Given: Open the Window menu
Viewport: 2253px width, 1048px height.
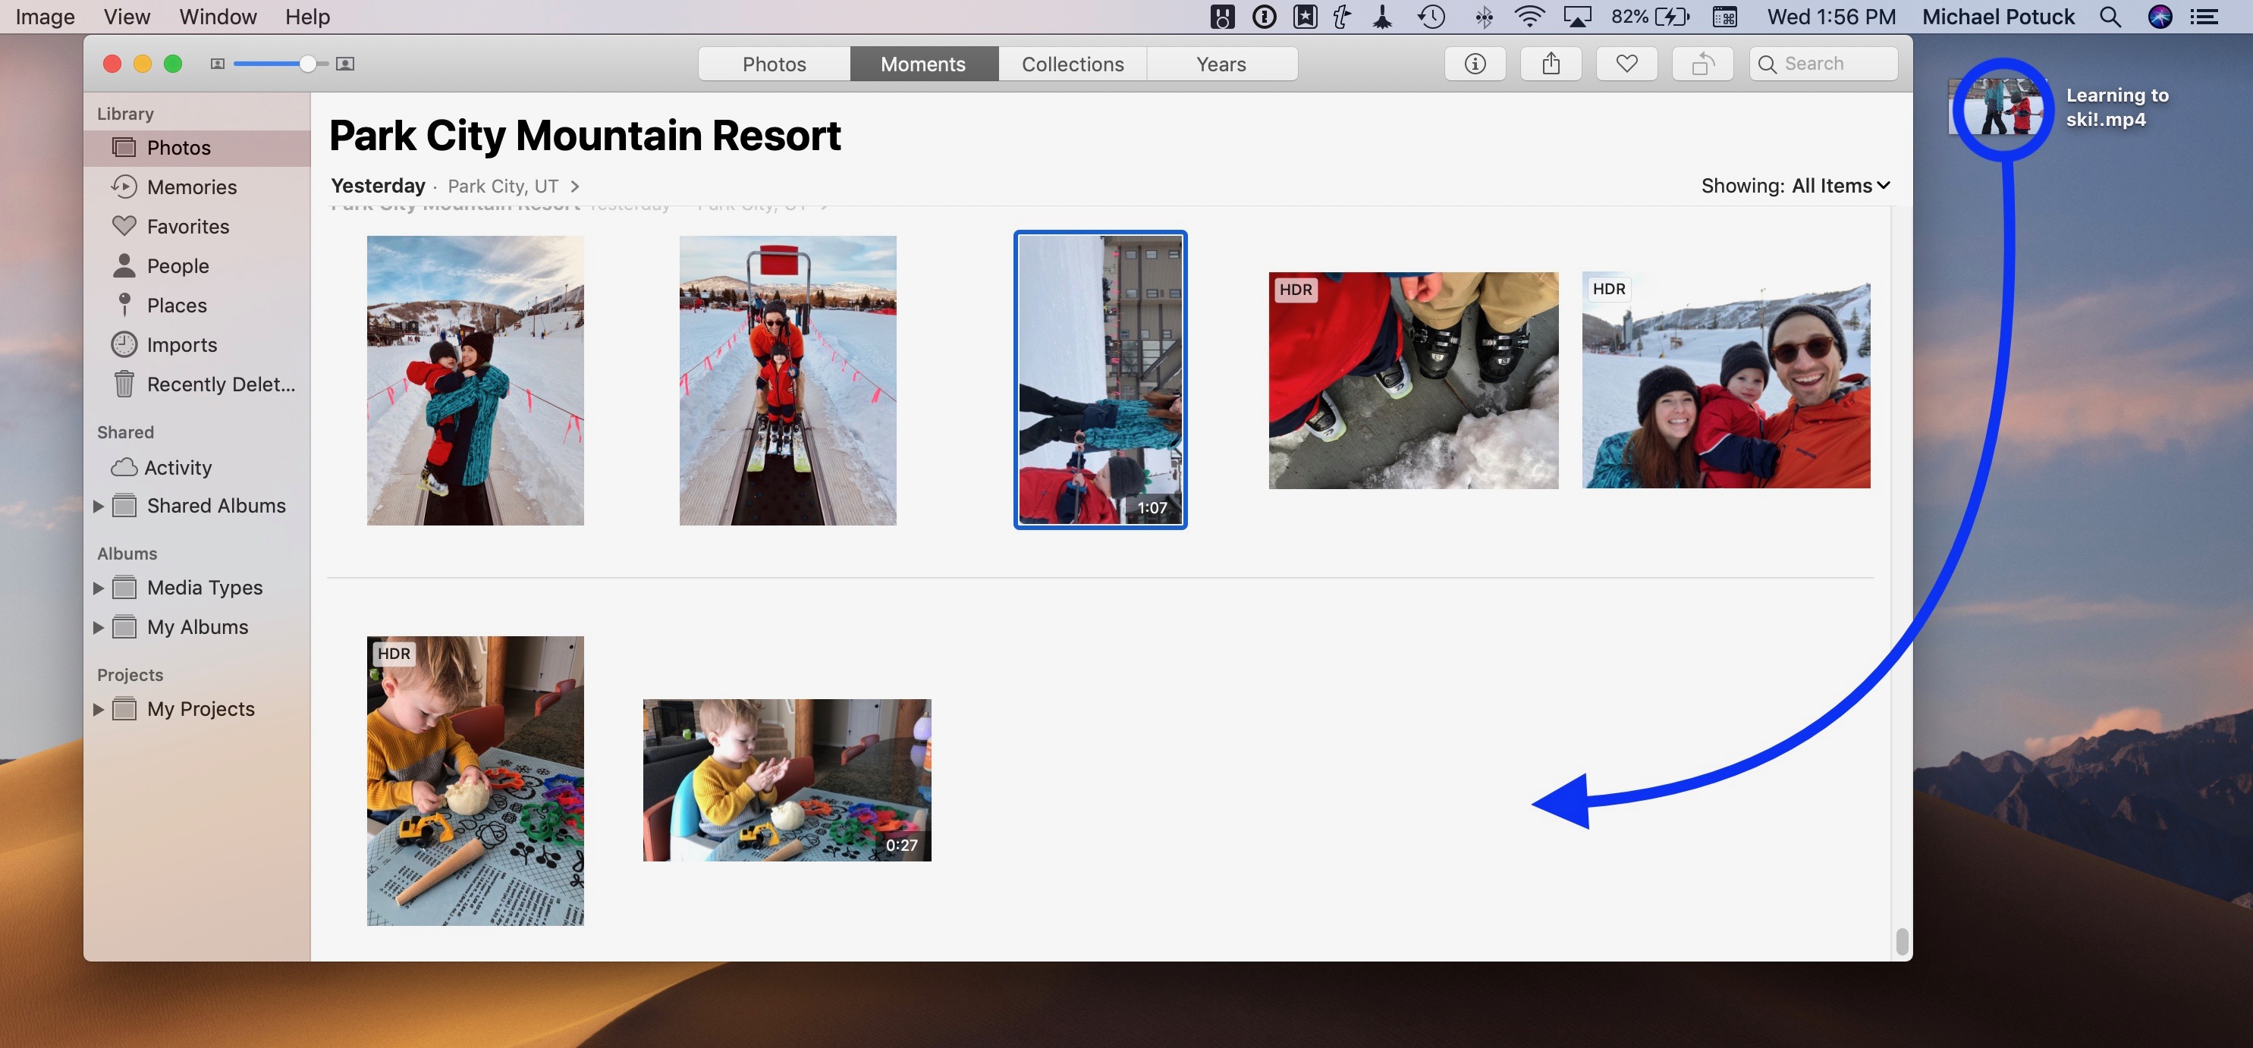Looking at the screenshot, I should tap(218, 17).
